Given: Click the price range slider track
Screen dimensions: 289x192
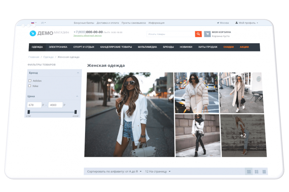Looking at the screenshot, I should pyautogui.click(x=52, y=112).
